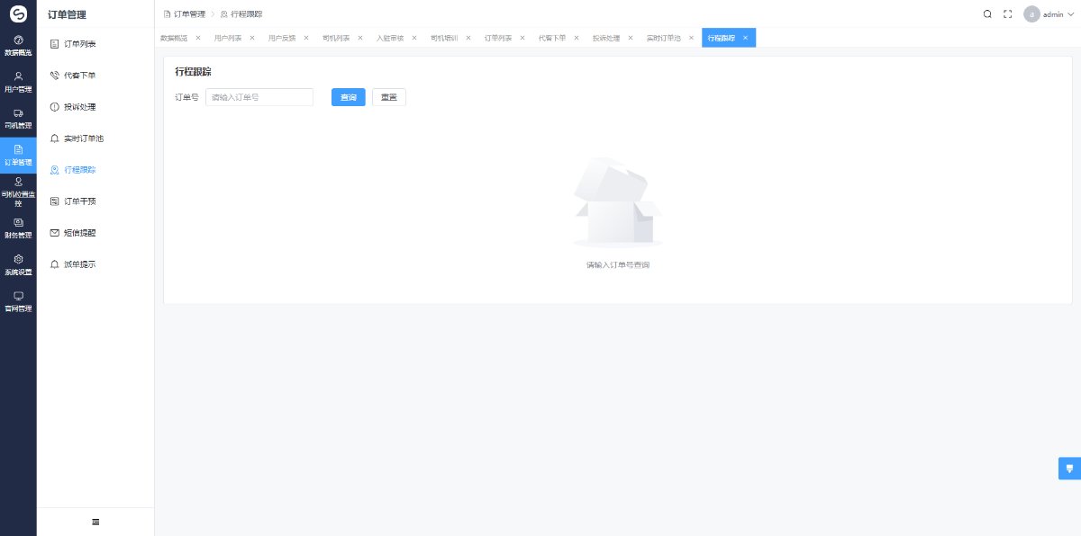Close the 行程跟踪 tab
This screenshot has width=1081, height=536.
(x=745, y=38)
